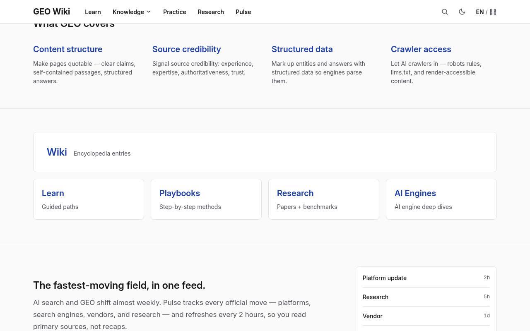The width and height of the screenshot is (530, 331).
Task: Open the search icon in header
Action: [445, 12]
